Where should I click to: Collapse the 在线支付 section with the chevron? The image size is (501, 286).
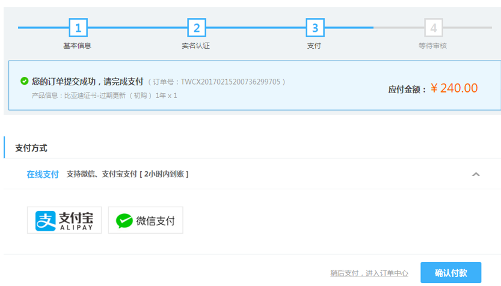click(476, 174)
